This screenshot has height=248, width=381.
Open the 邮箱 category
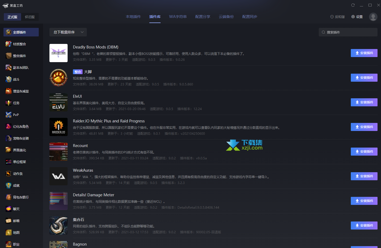(21, 221)
